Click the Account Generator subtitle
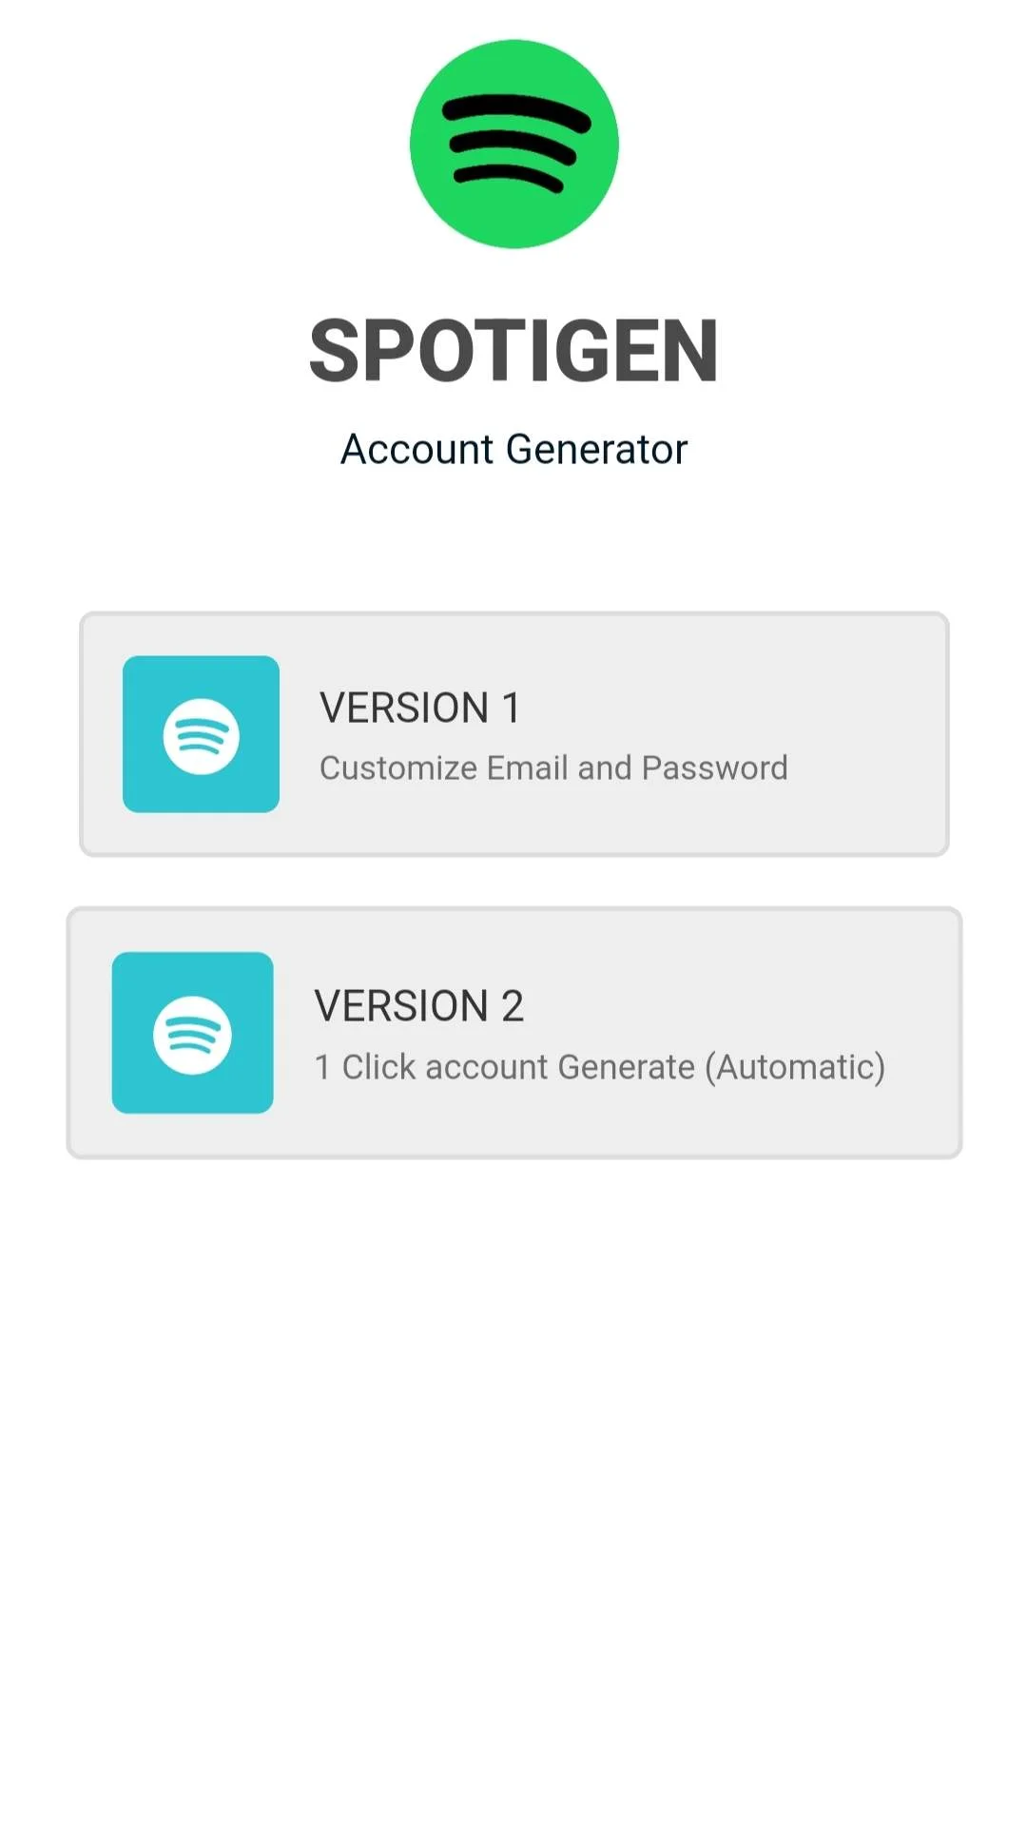The image size is (1027, 1825). pos(513,449)
